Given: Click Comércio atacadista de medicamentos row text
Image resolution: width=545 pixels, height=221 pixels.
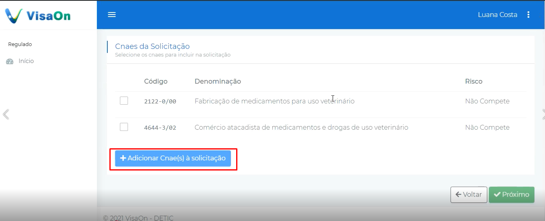Looking at the screenshot, I should coord(301,127).
